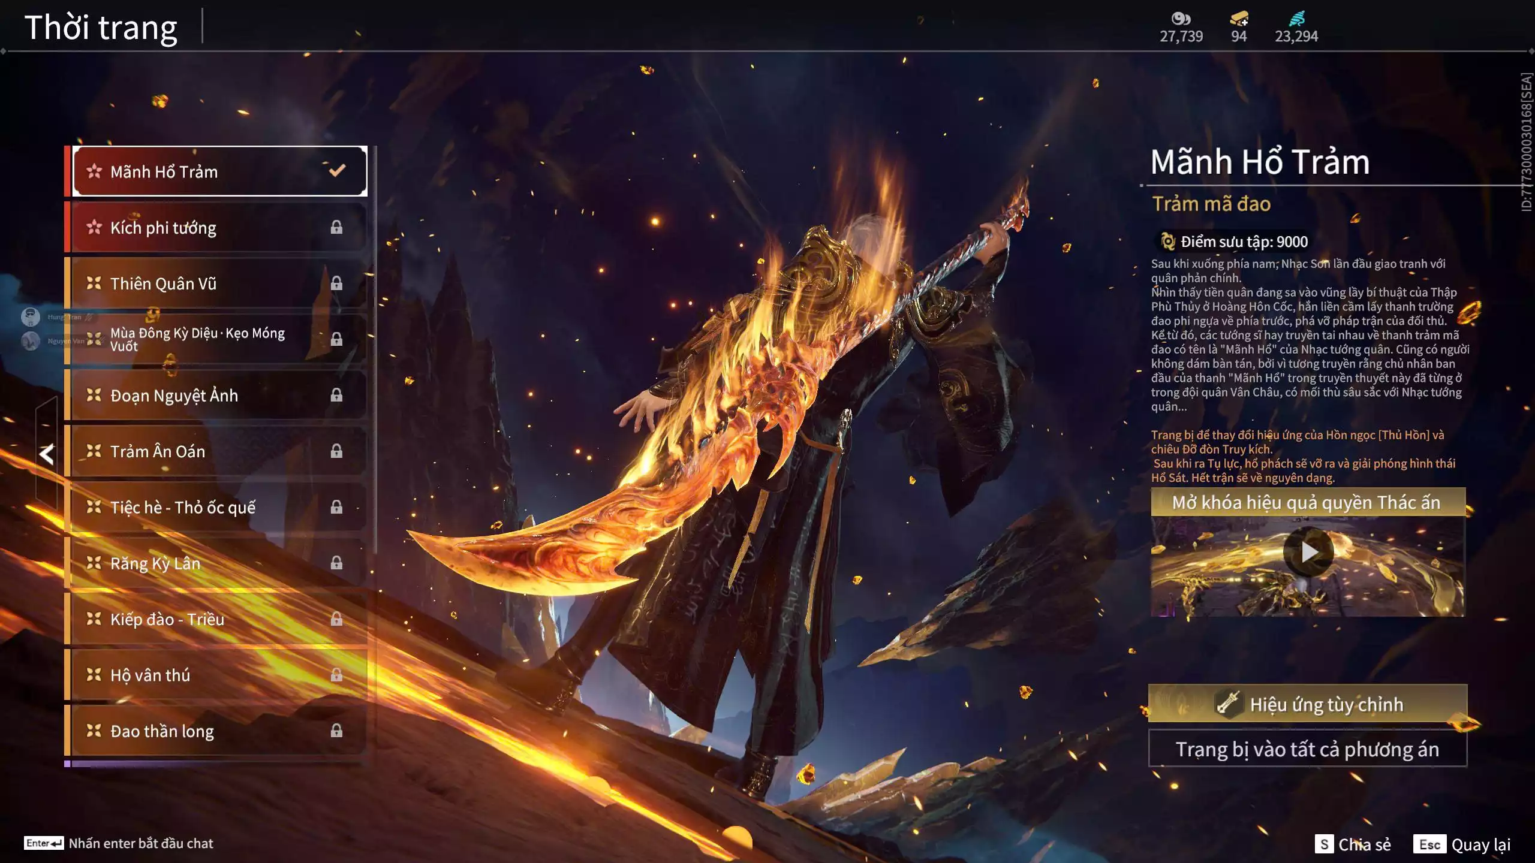Screen dimensions: 1535x863
Task: Click the Thời trang page title
Action: click(101, 27)
